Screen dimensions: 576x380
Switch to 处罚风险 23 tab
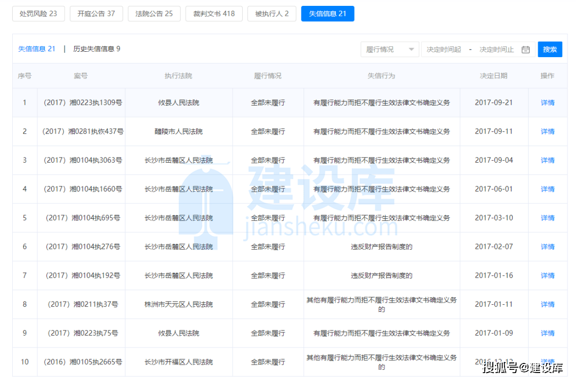coord(38,14)
